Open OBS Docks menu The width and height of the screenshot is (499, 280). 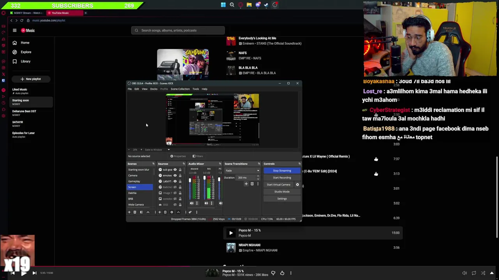pyautogui.click(x=154, y=89)
